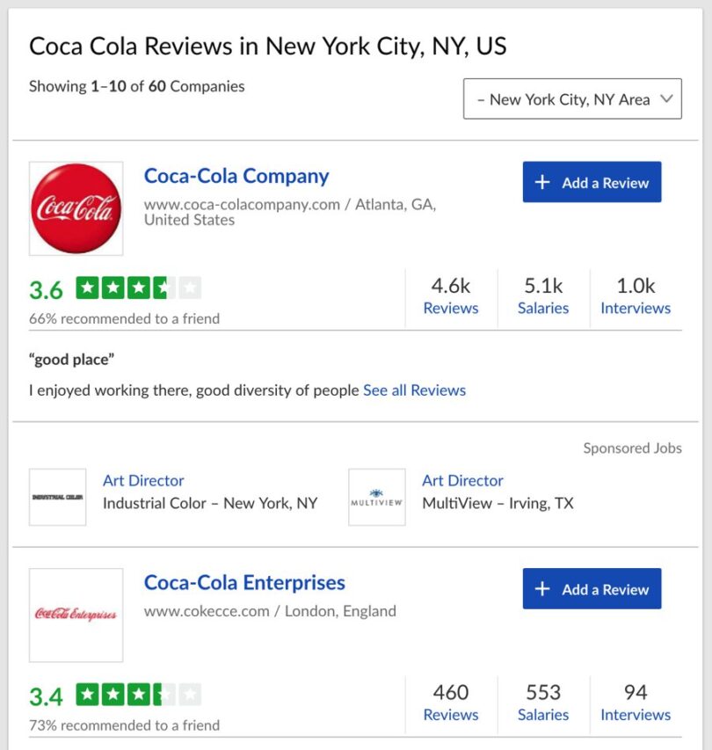Open See all Reviews for Coca-Cola Company
This screenshot has width=712, height=750.
(x=414, y=390)
